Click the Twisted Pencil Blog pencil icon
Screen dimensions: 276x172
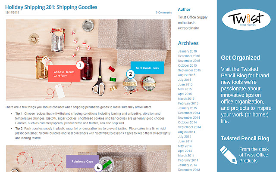click(228, 155)
